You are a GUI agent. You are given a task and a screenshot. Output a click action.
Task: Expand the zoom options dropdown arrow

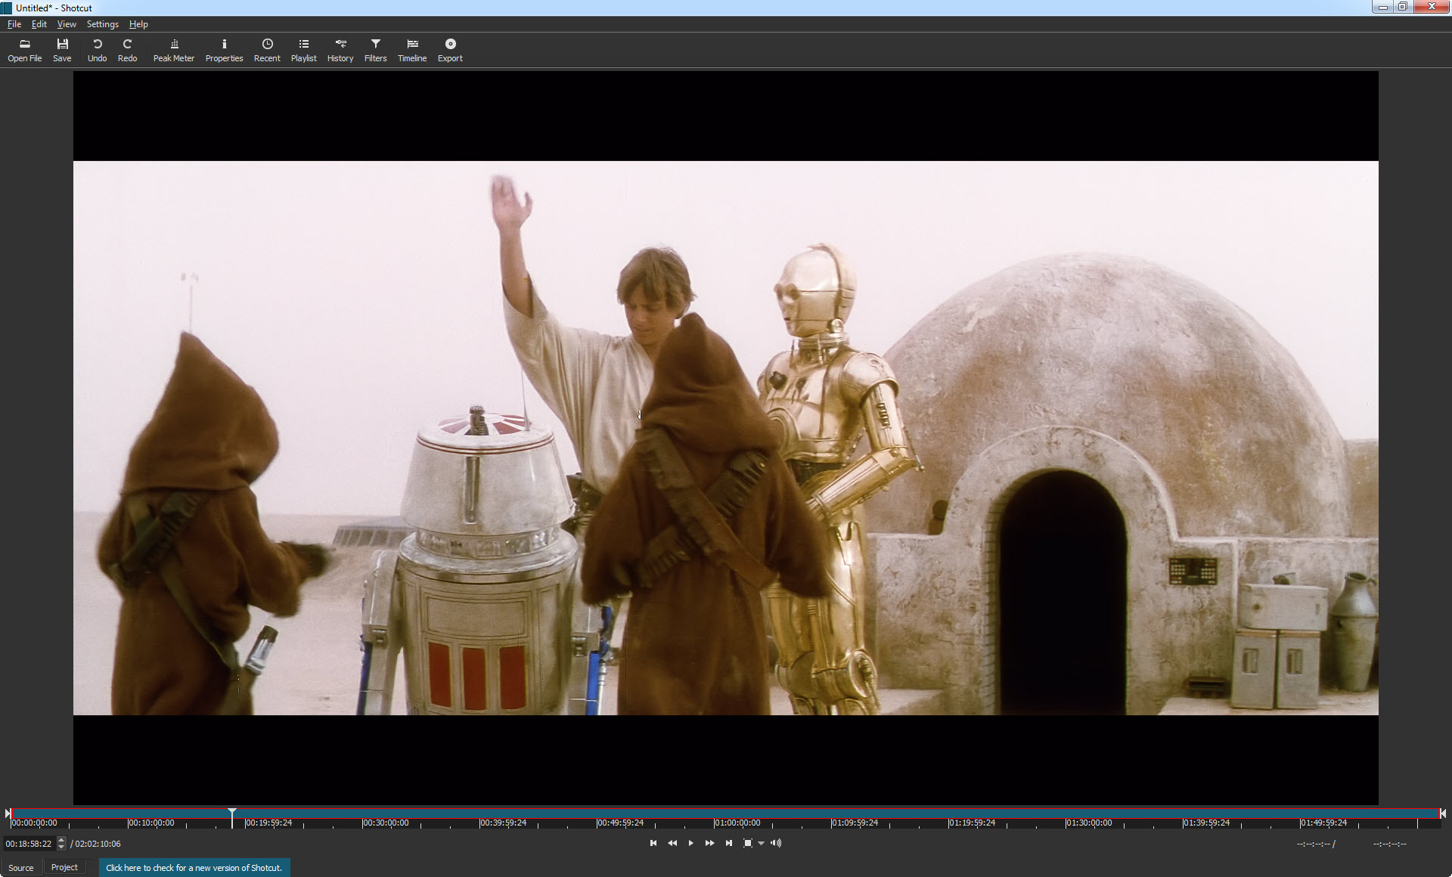[x=761, y=843]
